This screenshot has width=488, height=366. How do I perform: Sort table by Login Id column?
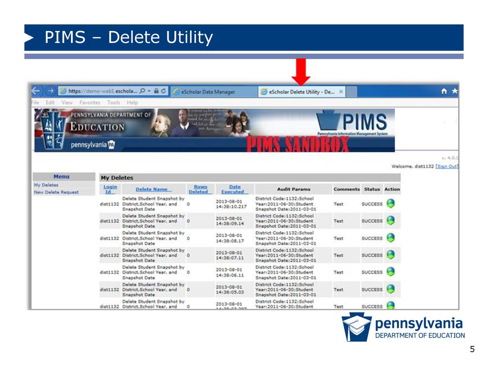click(x=110, y=189)
